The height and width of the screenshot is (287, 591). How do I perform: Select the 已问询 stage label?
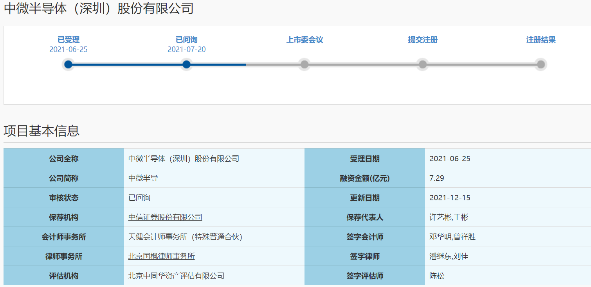(x=187, y=40)
